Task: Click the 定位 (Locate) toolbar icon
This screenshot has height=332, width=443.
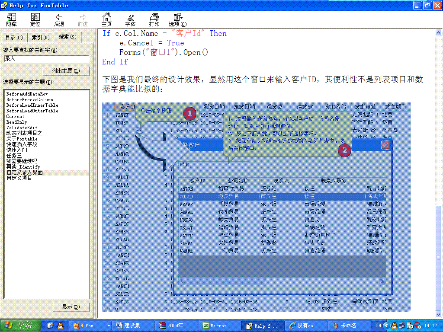Action: 35,20
